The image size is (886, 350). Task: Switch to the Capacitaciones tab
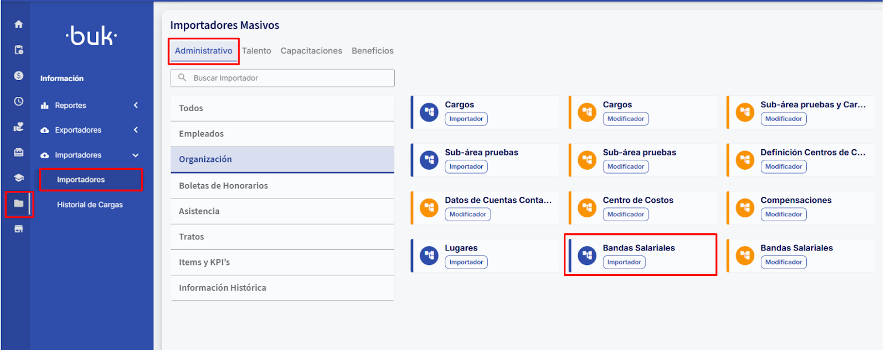311,51
